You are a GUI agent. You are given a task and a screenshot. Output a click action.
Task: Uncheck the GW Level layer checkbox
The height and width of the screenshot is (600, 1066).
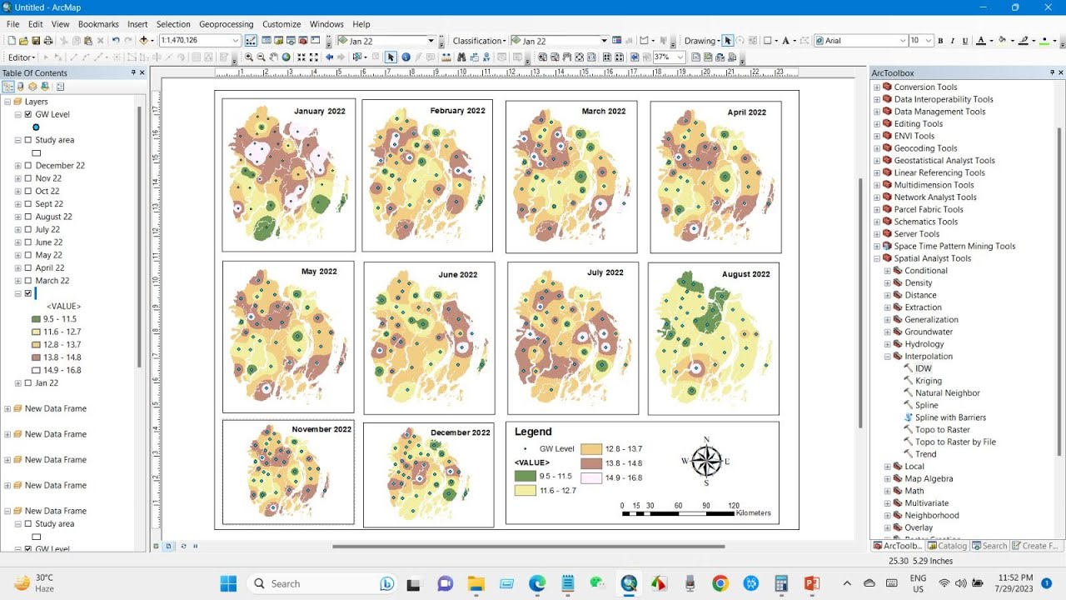coord(28,114)
